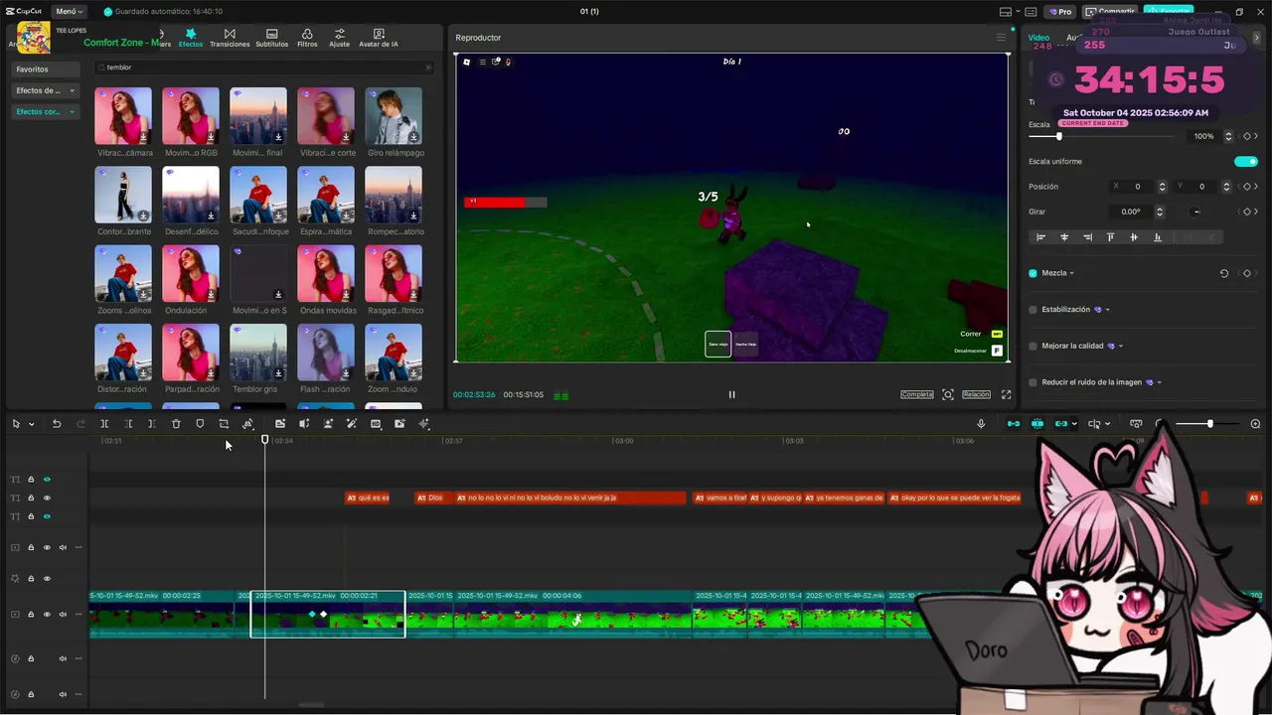Open the Efectos panel icon

191,38
